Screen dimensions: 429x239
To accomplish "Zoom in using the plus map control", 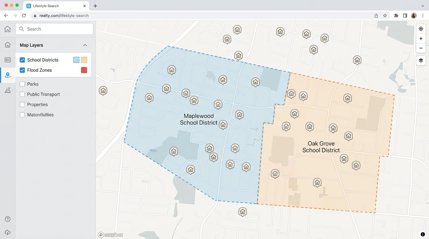I will pos(421,38).
